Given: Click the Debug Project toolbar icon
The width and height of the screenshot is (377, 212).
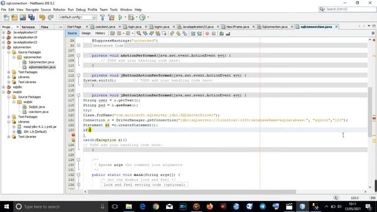Looking at the screenshot, I should [131, 17].
